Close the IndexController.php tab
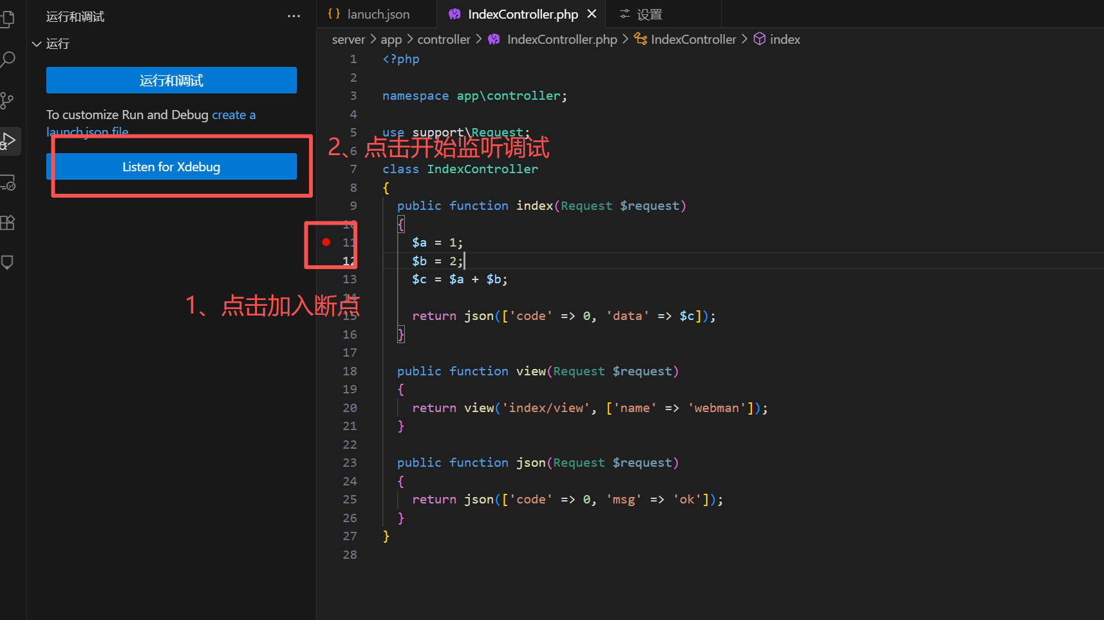This screenshot has width=1104, height=620. tap(592, 14)
